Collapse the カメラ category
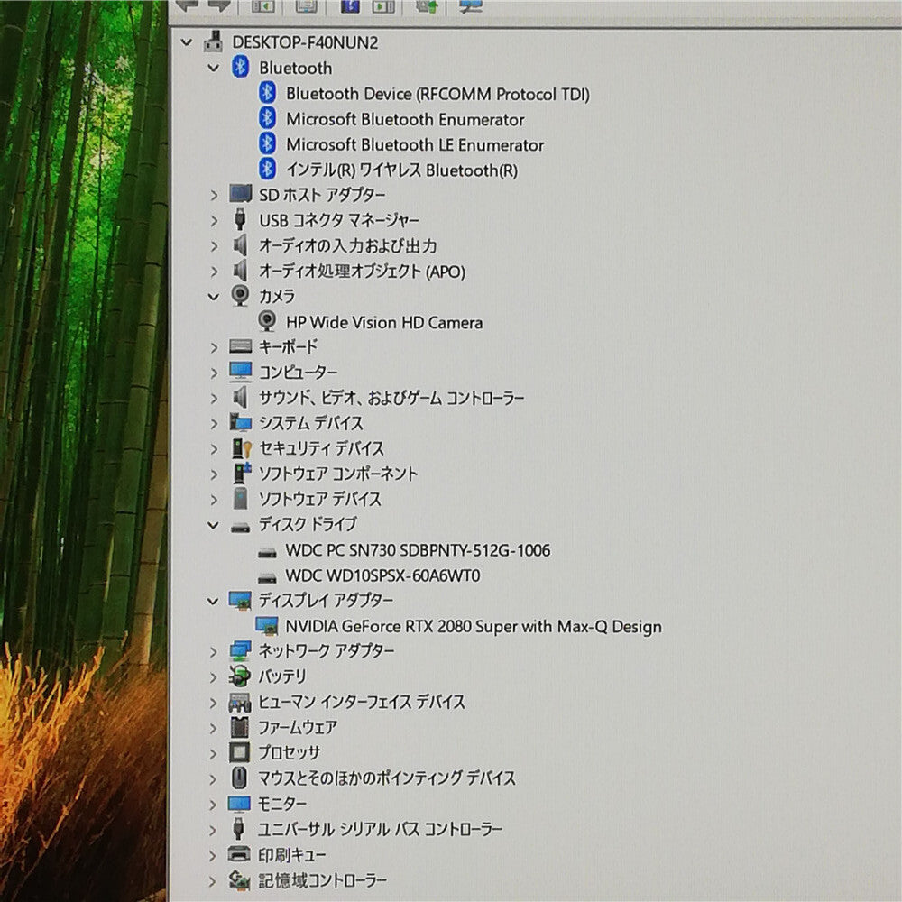 pos(214,297)
